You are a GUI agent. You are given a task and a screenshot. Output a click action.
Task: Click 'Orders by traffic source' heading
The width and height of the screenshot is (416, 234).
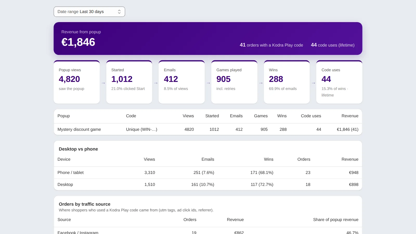pyautogui.click(x=84, y=204)
